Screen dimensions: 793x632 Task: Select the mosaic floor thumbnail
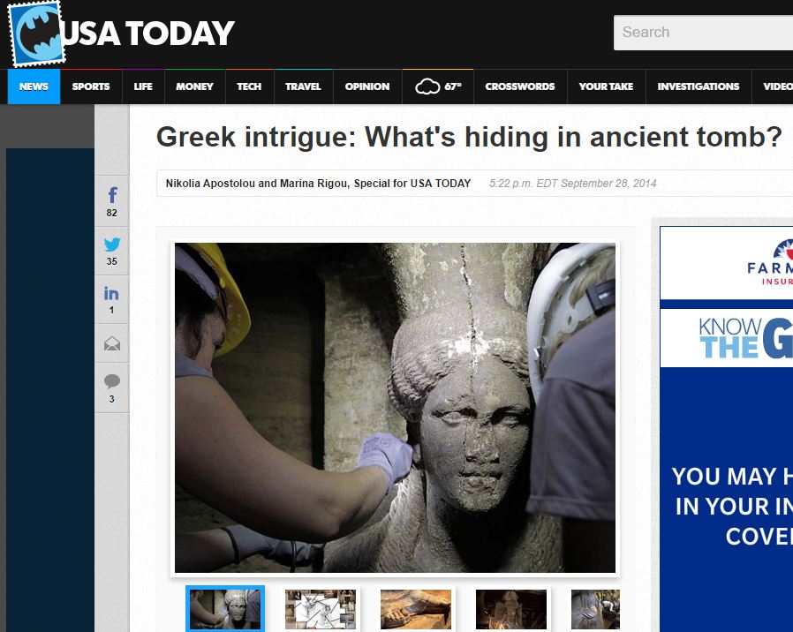[416, 608]
